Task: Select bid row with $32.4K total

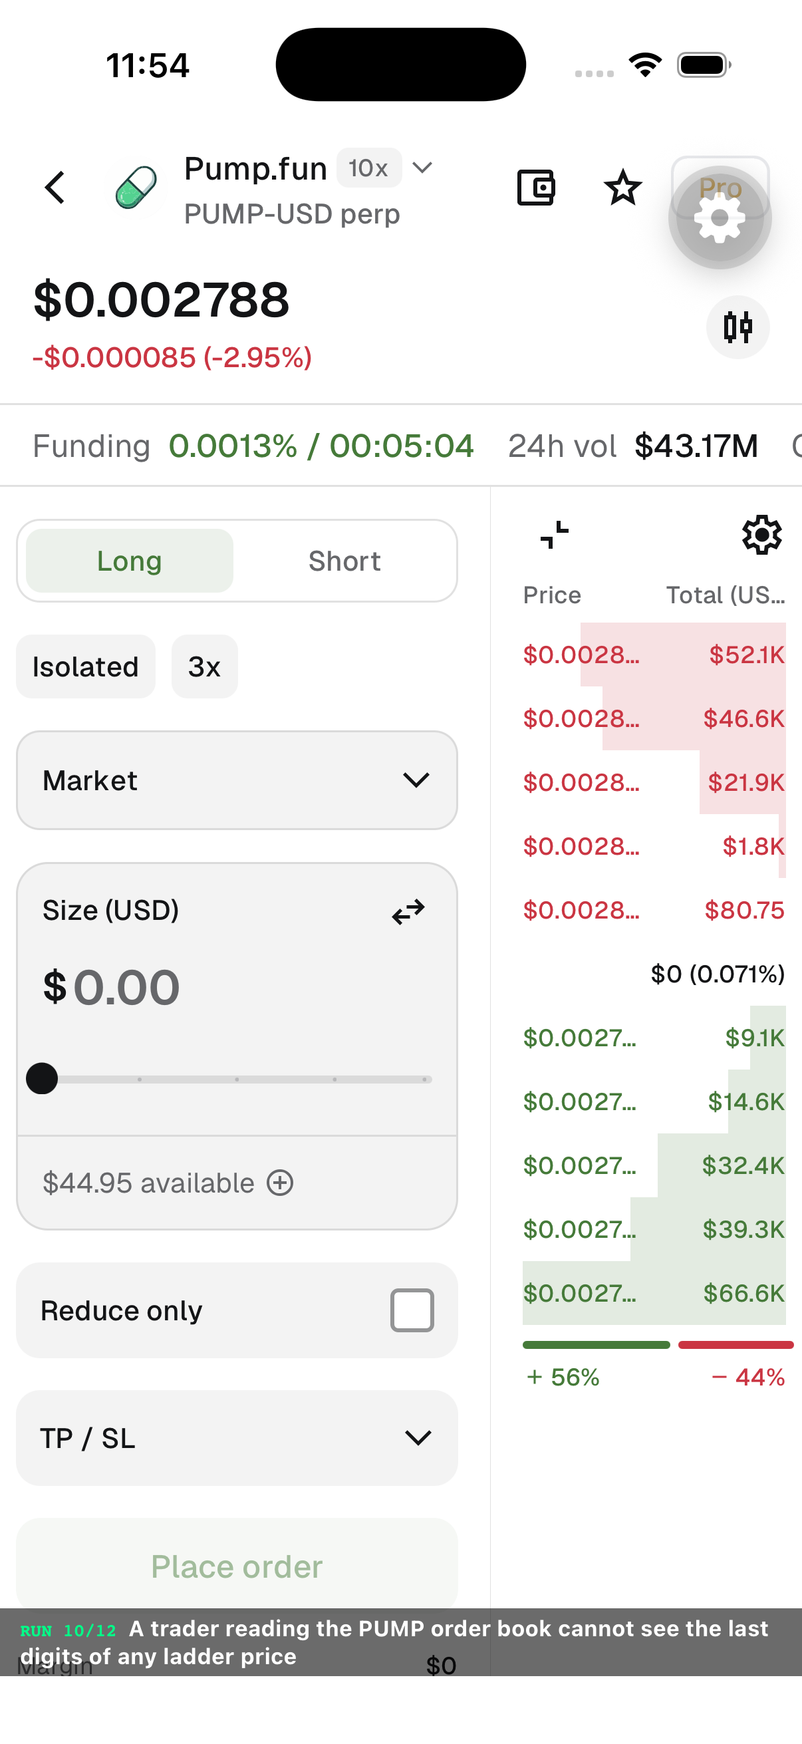Action: pyautogui.click(x=654, y=1165)
